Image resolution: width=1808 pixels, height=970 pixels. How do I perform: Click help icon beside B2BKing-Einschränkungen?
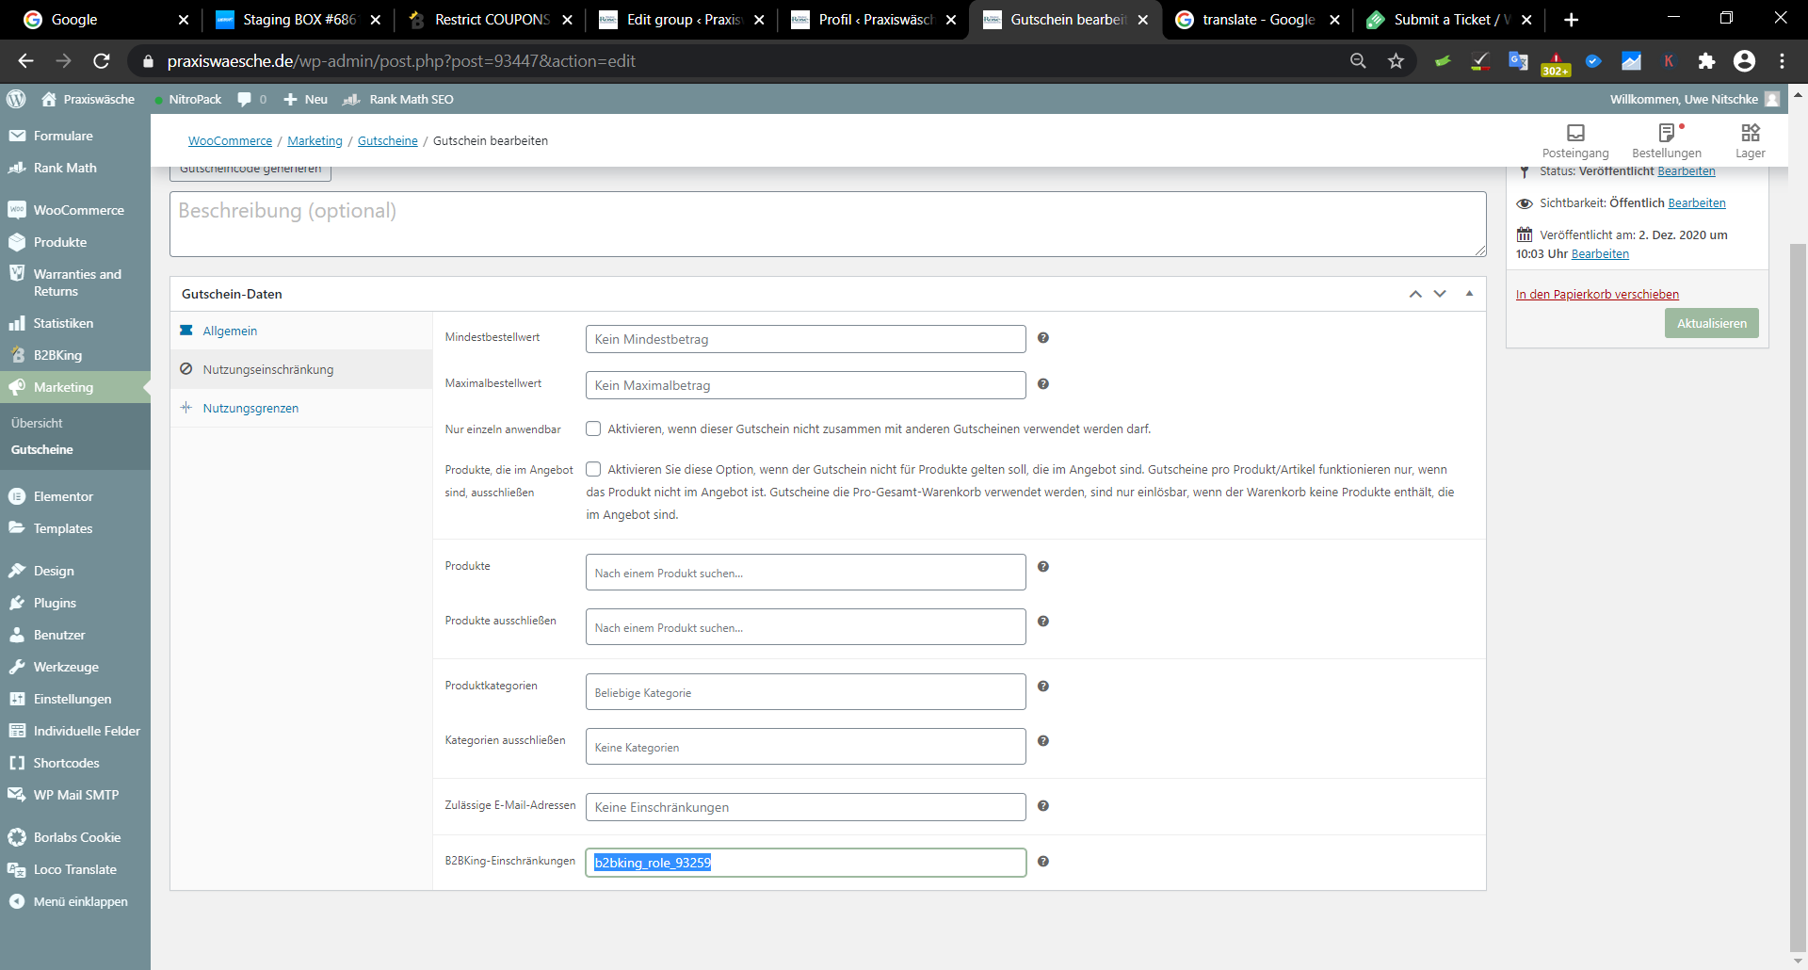pos(1043,862)
